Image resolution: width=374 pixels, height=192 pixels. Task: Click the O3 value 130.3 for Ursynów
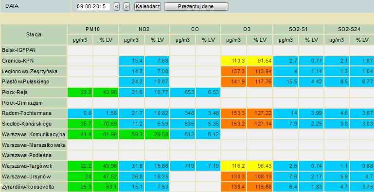pyautogui.click(x=234, y=176)
